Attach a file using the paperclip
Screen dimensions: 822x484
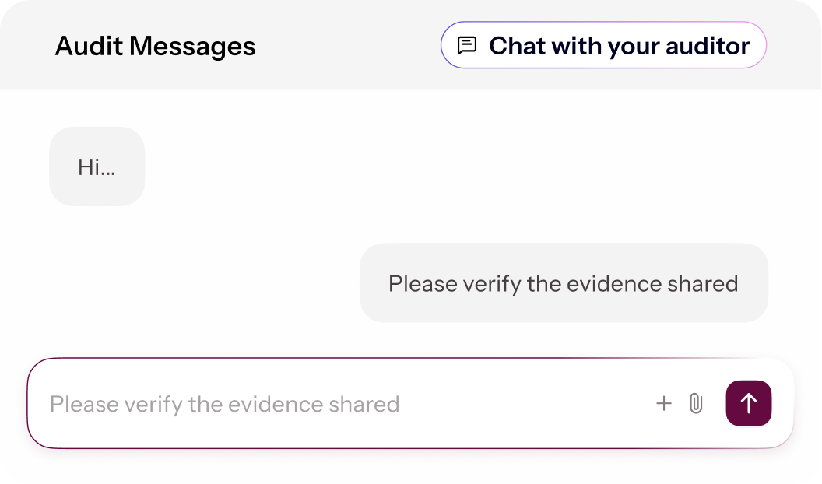[x=696, y=403]
